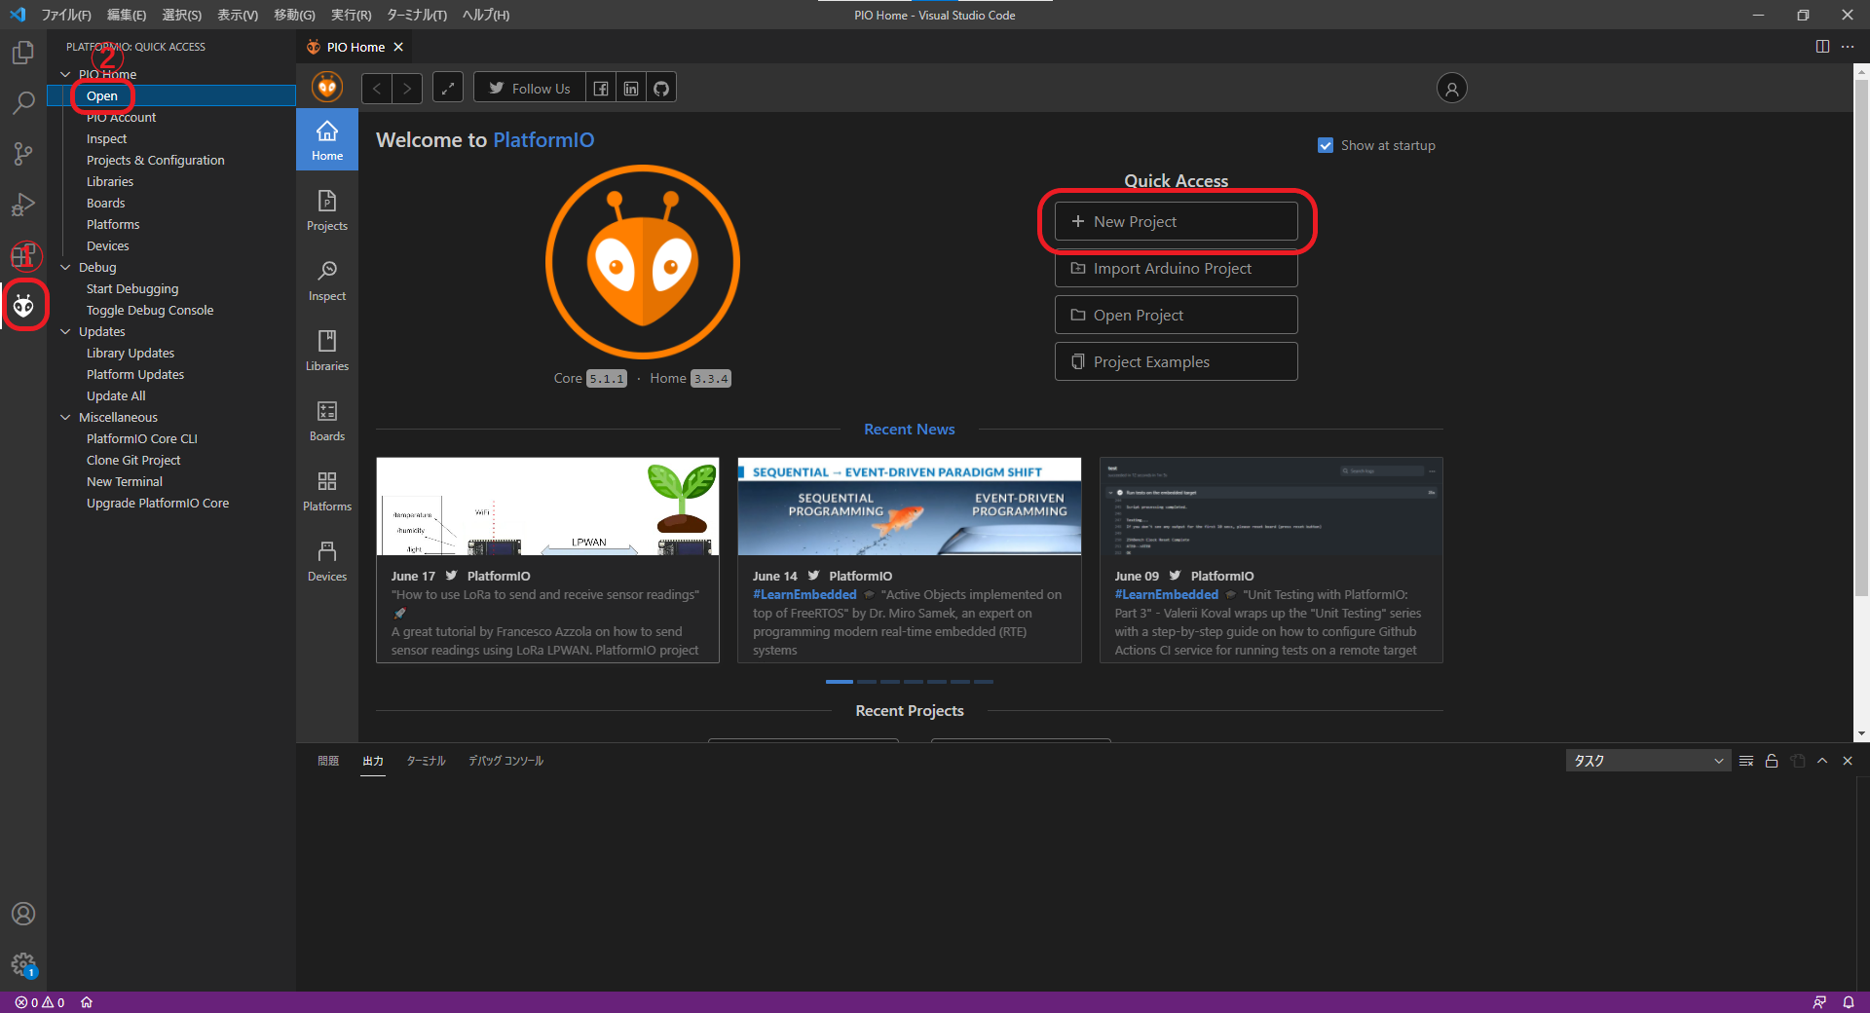Viewport: 1870px width, 1013px height.
Task: Collapse the Miscellaneous tree section
Action: [66, 417]
